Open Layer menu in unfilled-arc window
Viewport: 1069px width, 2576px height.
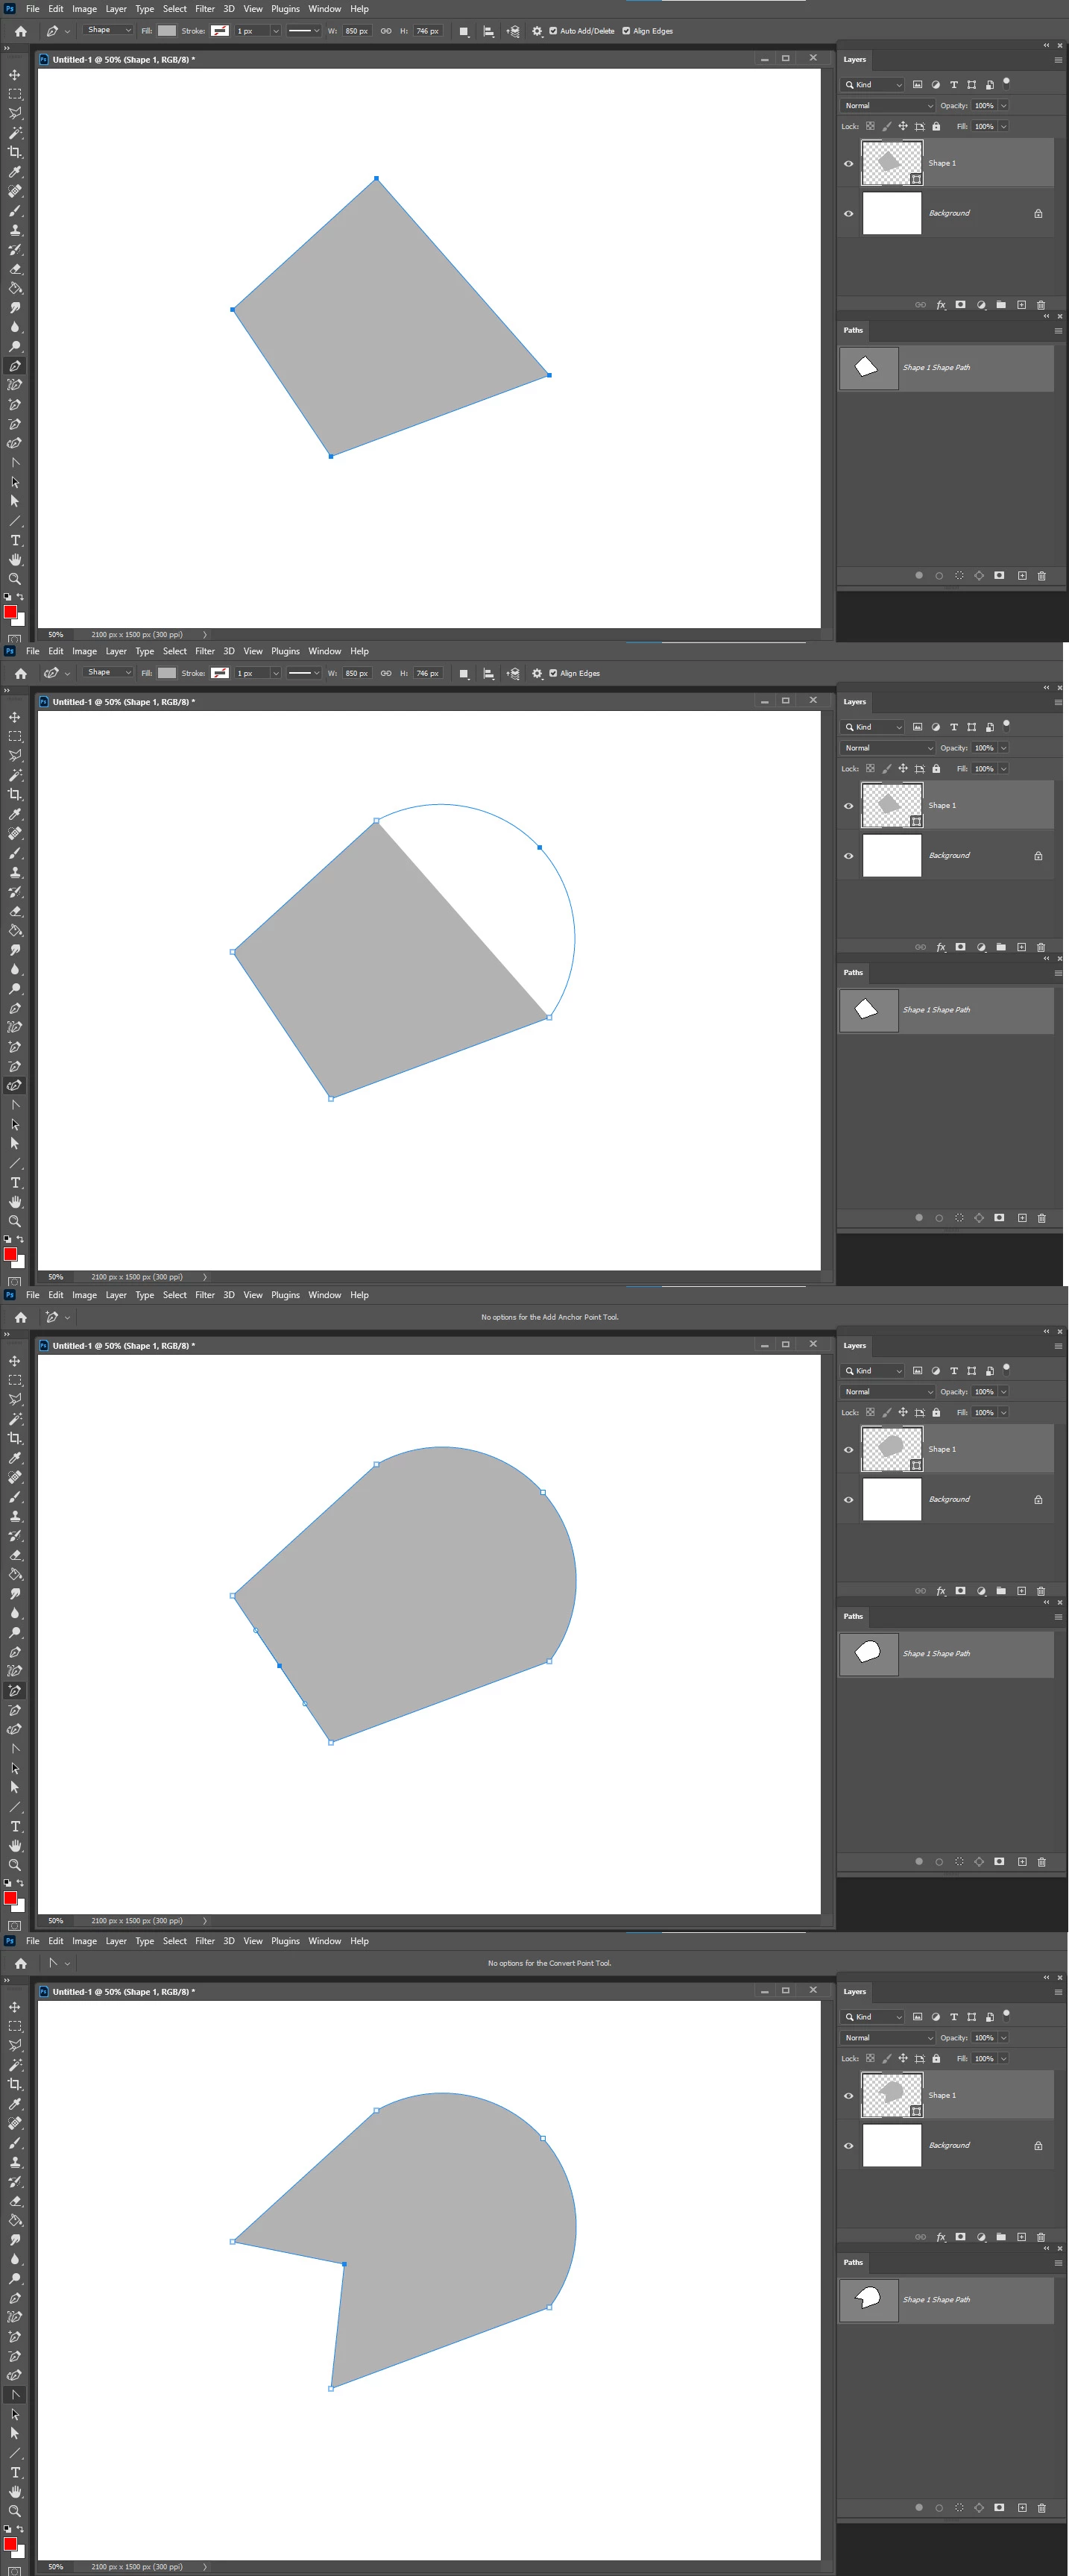(116, 651)
